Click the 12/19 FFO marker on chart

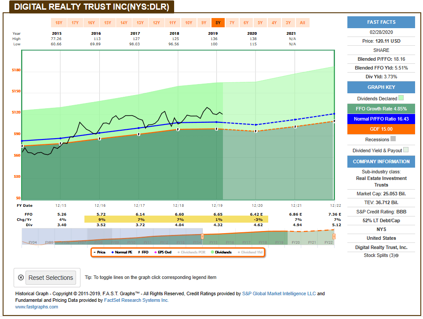(216, 129)
